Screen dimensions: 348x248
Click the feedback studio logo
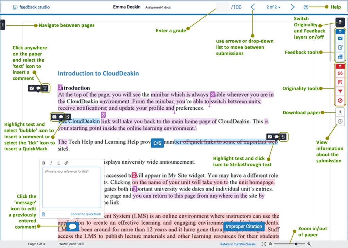31,7
